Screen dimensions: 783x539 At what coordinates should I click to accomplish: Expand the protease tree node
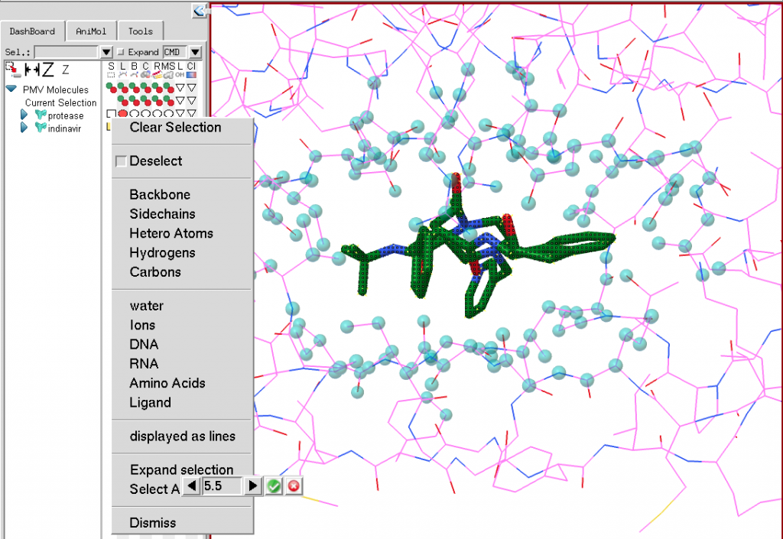click(24, 115)
